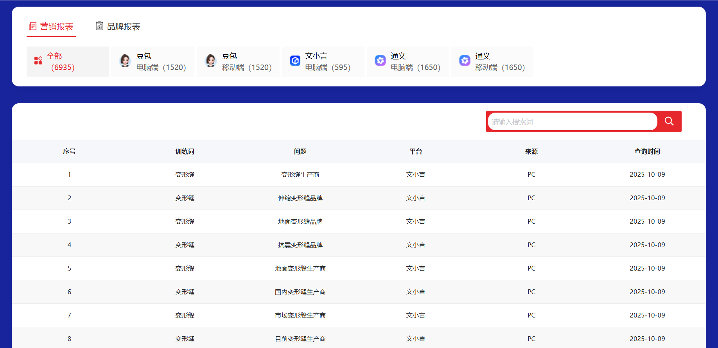Switch to the 品牌报表 tab
This screenshot has height=348, width=718.
pyautogui.click(x=118, y=27)
